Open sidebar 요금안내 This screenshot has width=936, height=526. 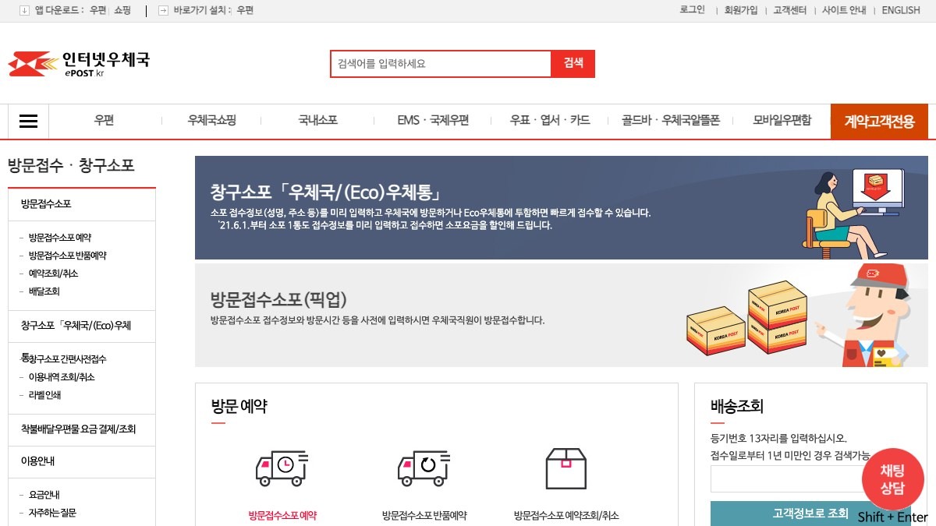[44, 495]
